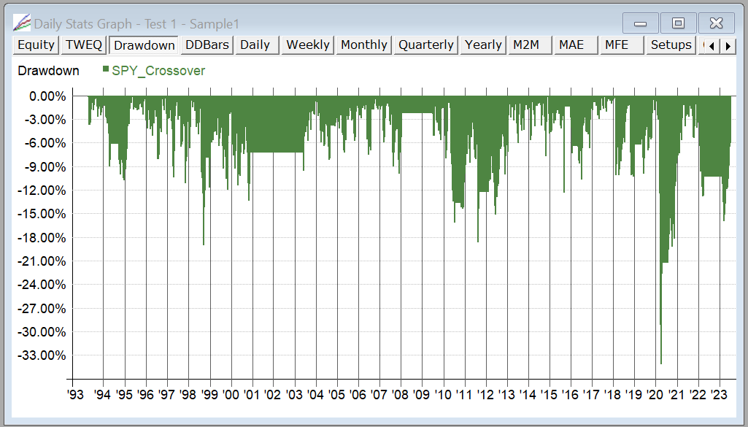View the Quarterly tab

click(x=425, y=45)
